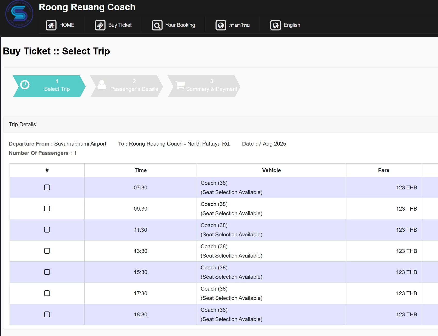Click the Fare column header
The height and width of the screenshot is (336, 438).
384,170
